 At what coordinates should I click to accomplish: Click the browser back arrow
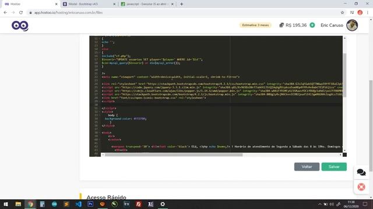point(5,12)
